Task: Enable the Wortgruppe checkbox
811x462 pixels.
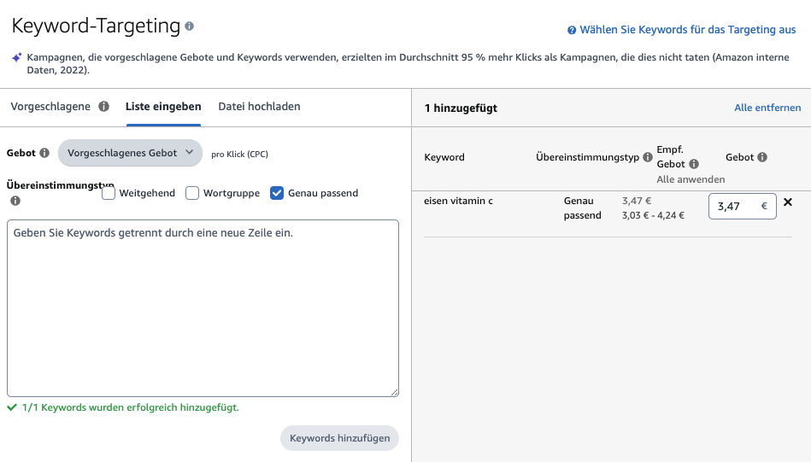Action: 192,193
